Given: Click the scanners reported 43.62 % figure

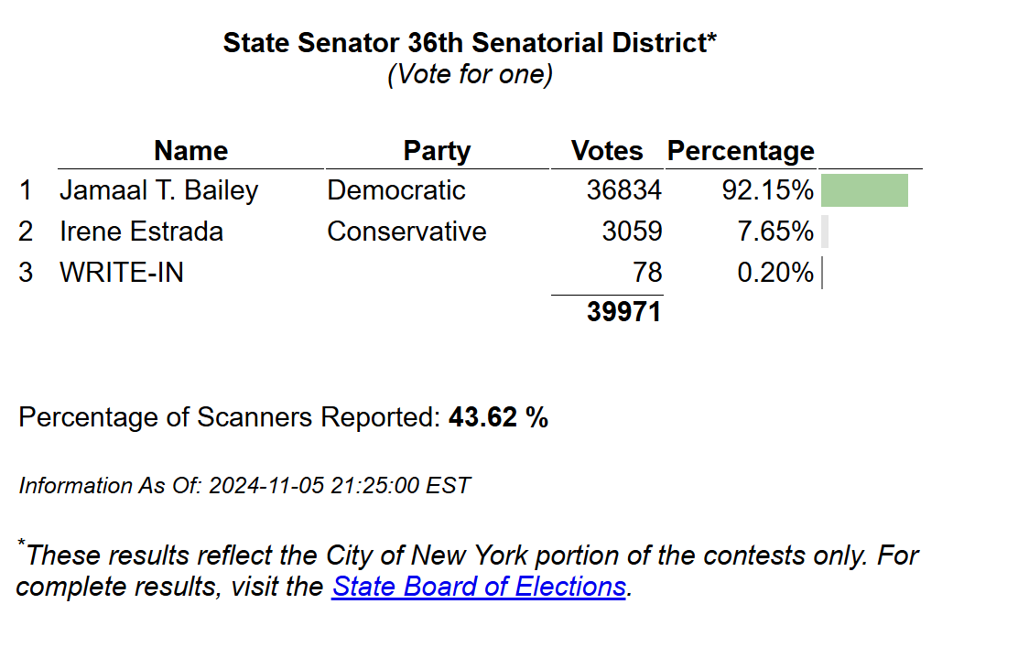Looking at the screenshot, I should point(499,417).
